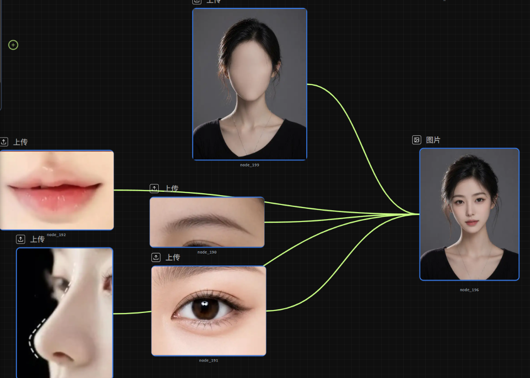Click the 上传 label above the lips image
Image resolution: width=530 pixels, height=378 pixels.
coord(20,142)
